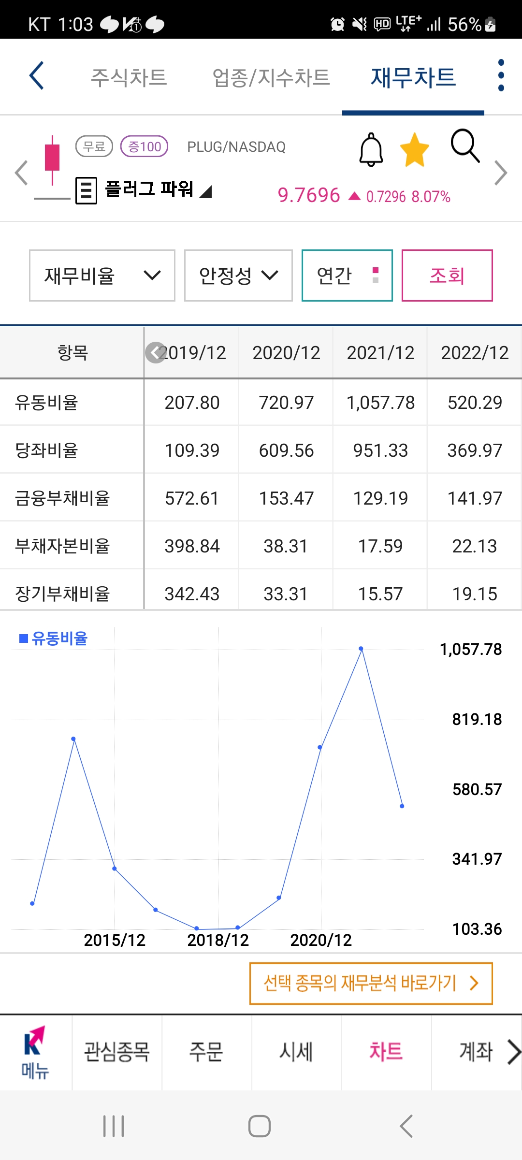Tap the 2022/12 column header
The image size is (522, 1160).
click(x=475, y=353)
